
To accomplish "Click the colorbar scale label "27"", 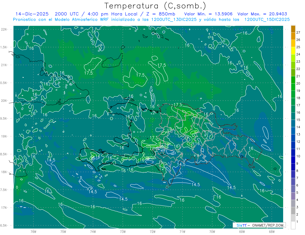I will point(298,32).
